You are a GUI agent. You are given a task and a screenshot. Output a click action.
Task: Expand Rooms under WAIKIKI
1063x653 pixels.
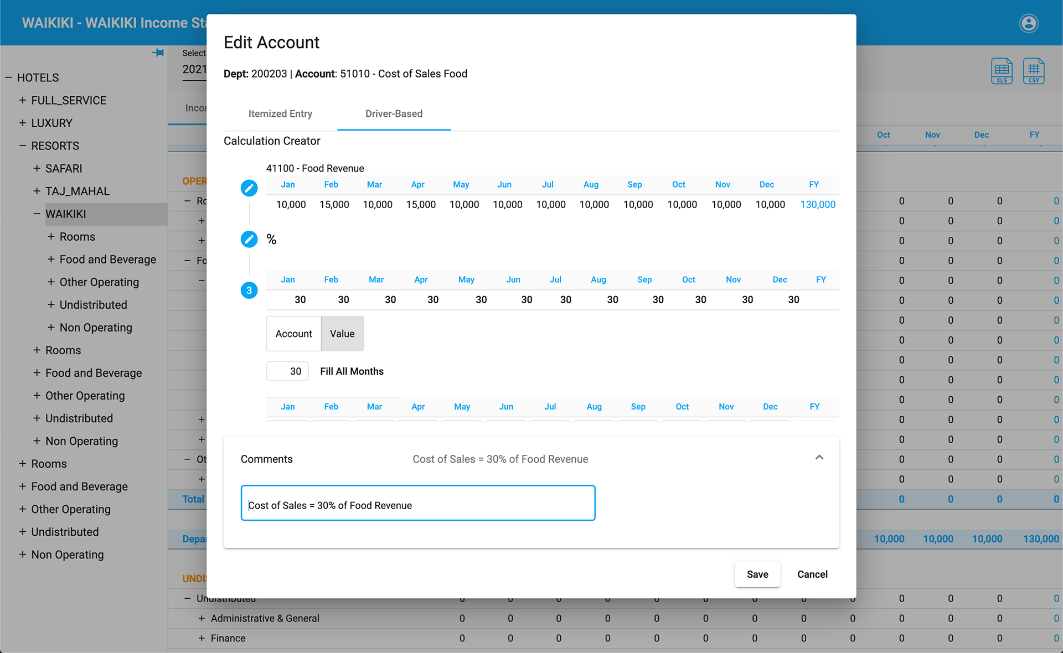pos(51,236)
